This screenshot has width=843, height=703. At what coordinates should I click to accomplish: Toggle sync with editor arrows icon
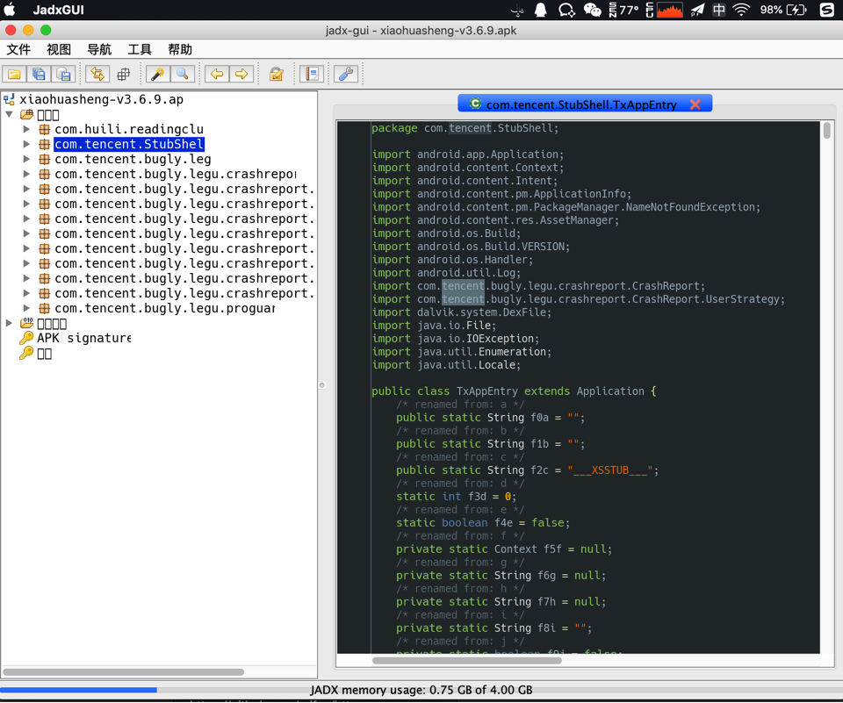(x=97, y=74)
